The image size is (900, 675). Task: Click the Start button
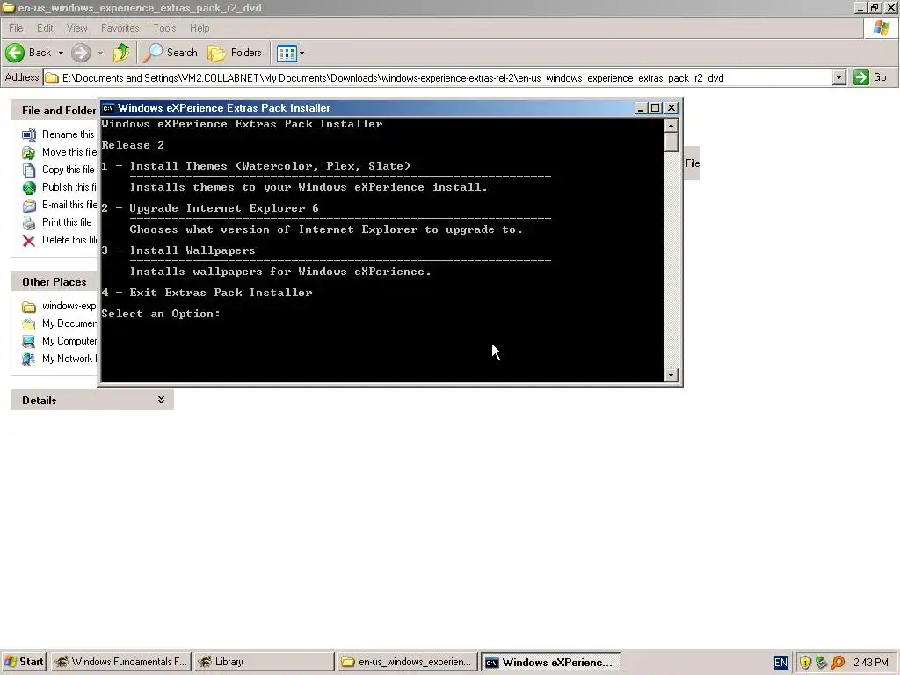pyautogui.click(x=24, y=662)
